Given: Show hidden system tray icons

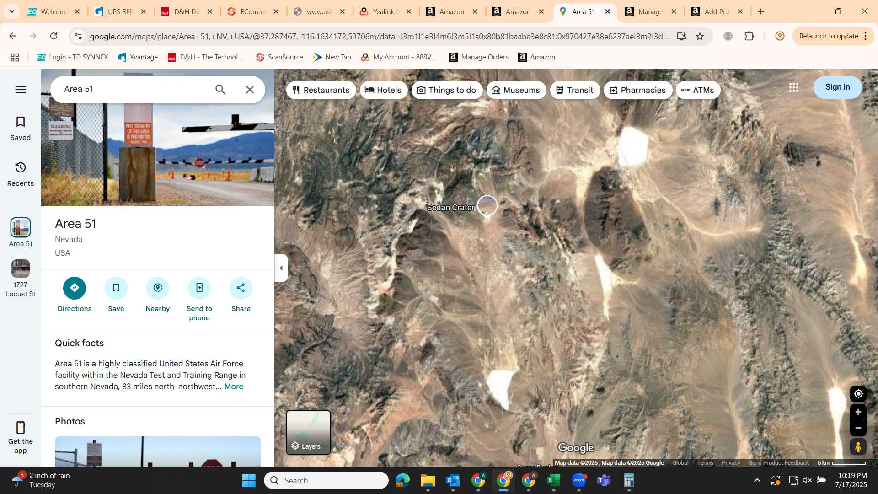Looking at the screenshot, I should tap(757, 480).
